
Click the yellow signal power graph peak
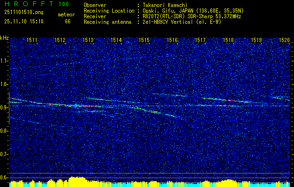click(77, 180)
